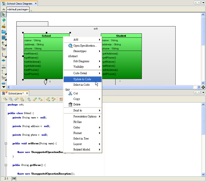206x182 pixels.
Task: Click the find previous occurrence icon in code toolbar
Action: tap(5, 100)
